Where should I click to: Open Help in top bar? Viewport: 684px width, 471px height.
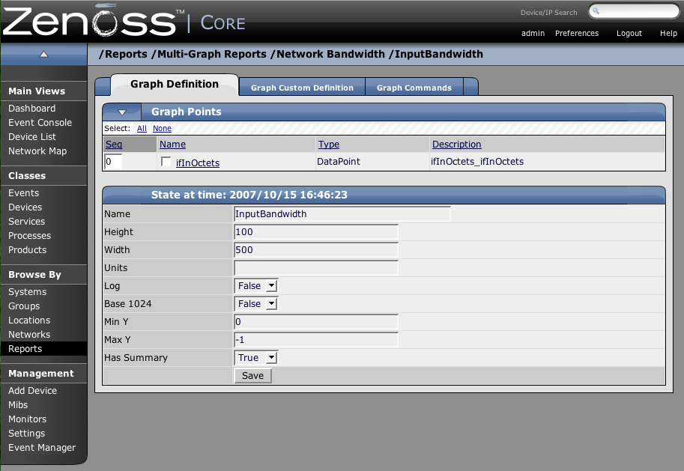pos(668,33)
